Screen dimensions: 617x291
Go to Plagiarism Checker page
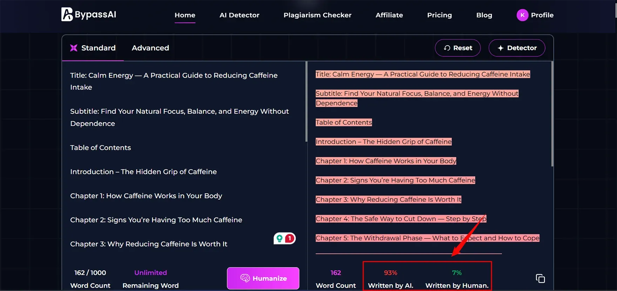[317, 15]
